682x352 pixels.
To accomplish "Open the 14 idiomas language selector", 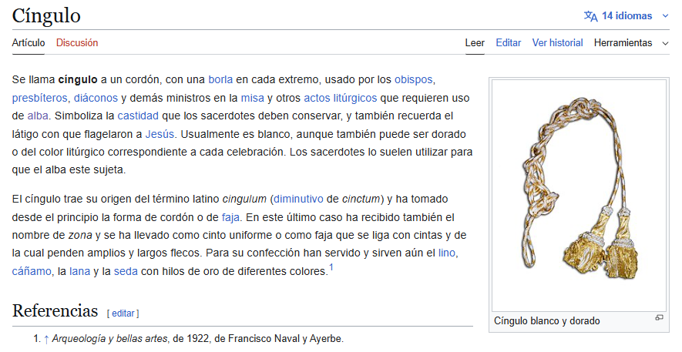I will [627, 16].
